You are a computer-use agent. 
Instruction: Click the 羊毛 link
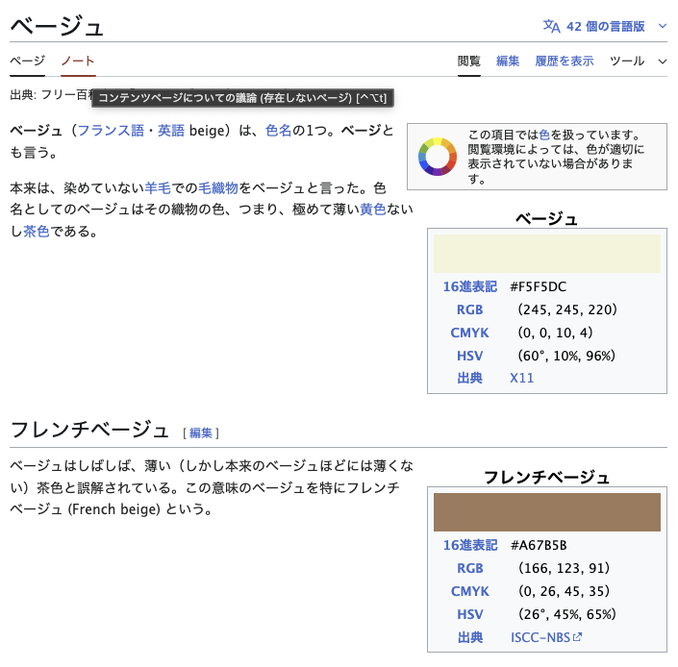point(158,186)
